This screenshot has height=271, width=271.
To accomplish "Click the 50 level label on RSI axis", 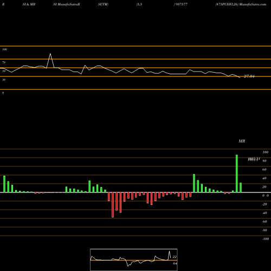I will click(4, 71).
